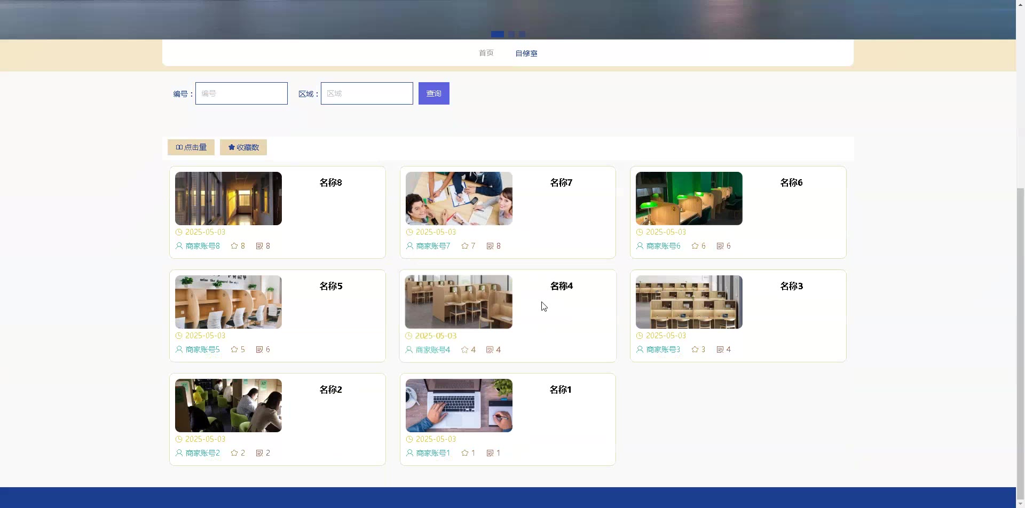
Task: Click the 名称8 hallway thumbnail
Action: (228, 199)
